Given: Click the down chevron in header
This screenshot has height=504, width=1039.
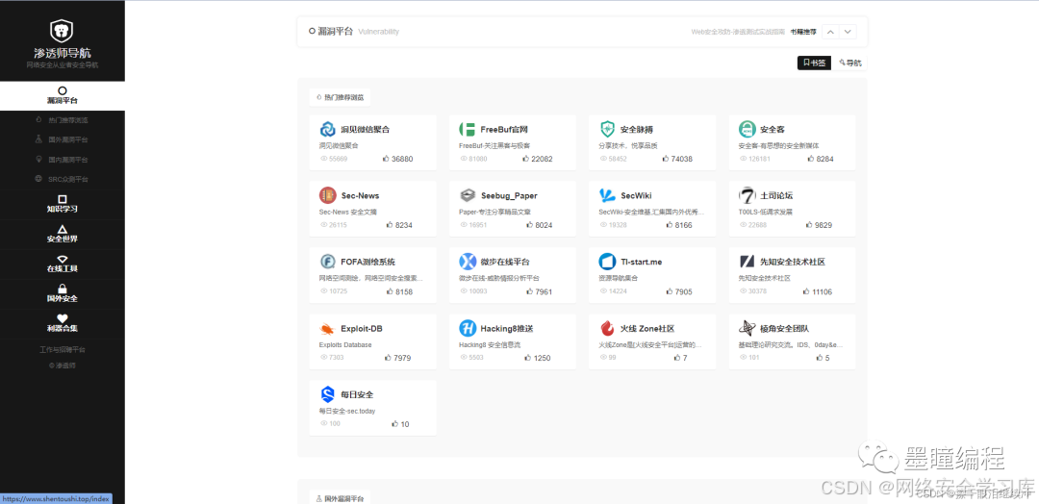Looking at the screenshot, I should pos(848,32).
